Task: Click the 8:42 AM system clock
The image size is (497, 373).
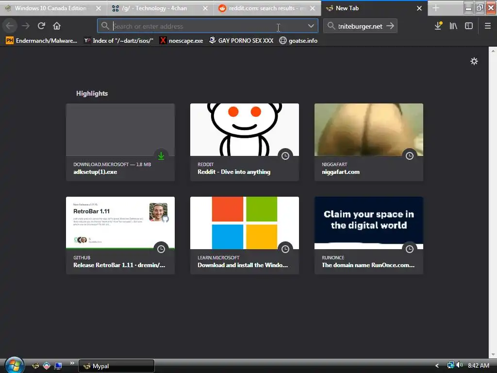Action: click(479, 365)
